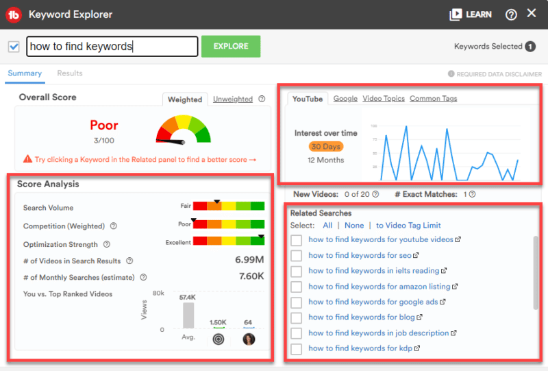Screen dimensions: 548x371
Task: Open external link icon for blog keyword
Action: coord(419,317)
